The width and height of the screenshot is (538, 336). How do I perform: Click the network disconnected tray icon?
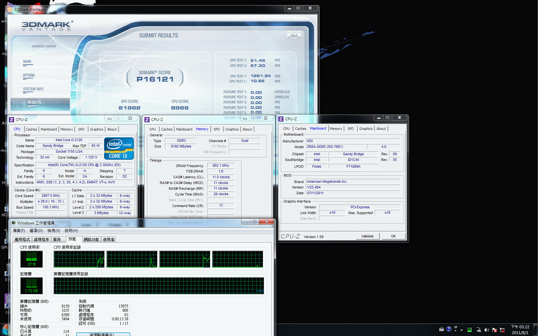(x=502, y=330)
